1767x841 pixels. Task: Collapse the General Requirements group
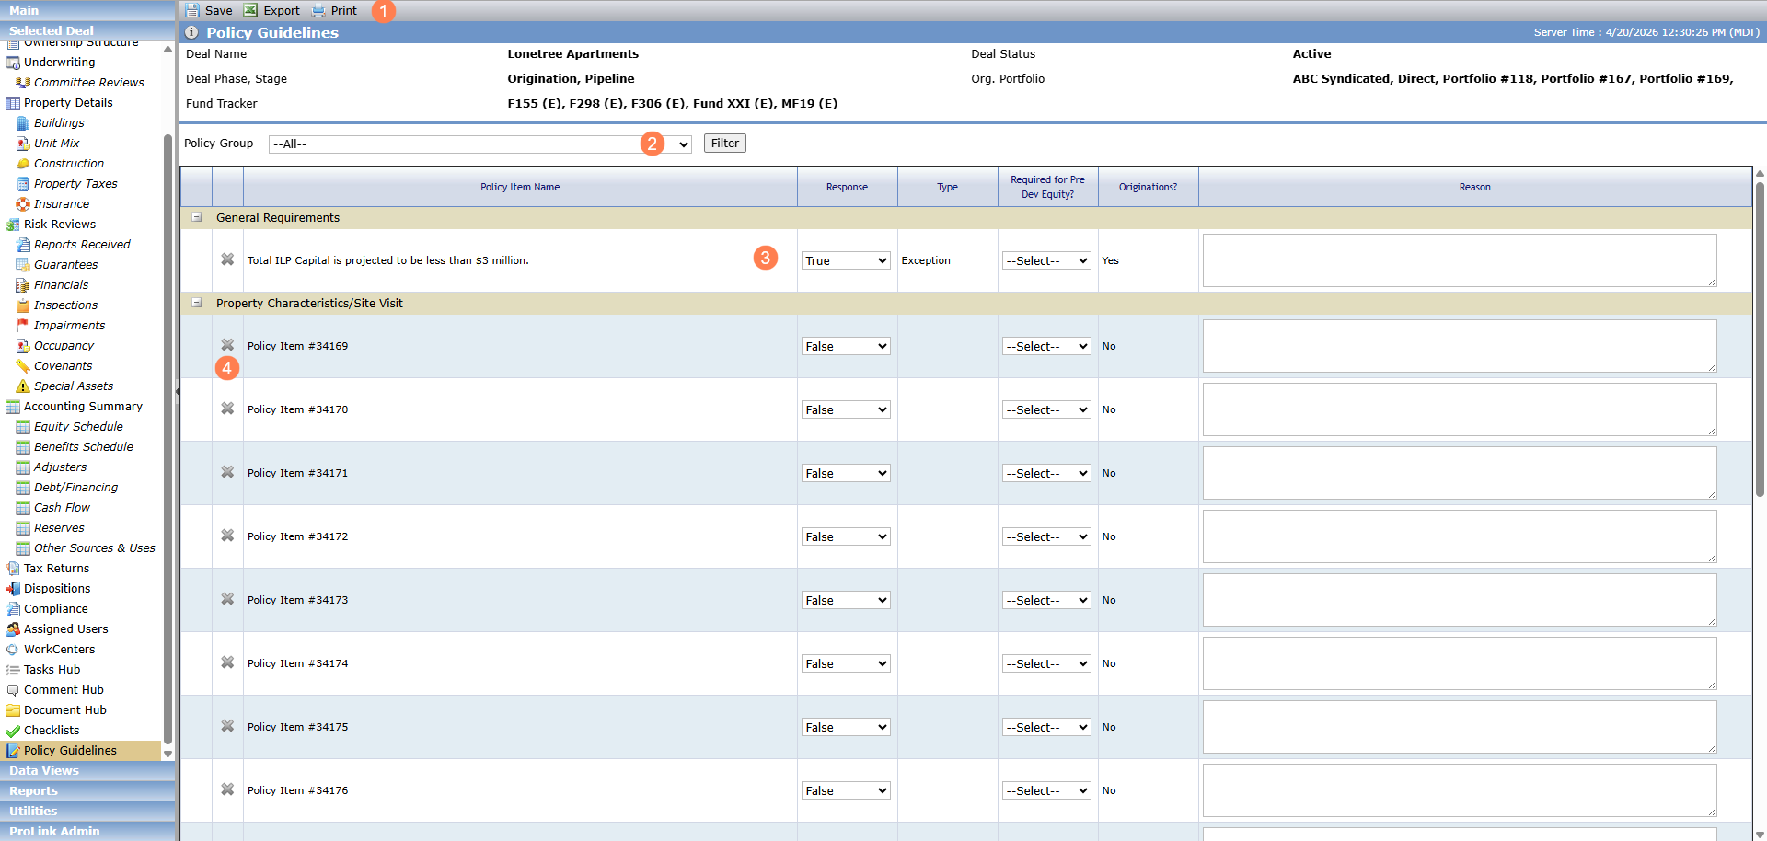pyautogui.click(x=196, y=217)
